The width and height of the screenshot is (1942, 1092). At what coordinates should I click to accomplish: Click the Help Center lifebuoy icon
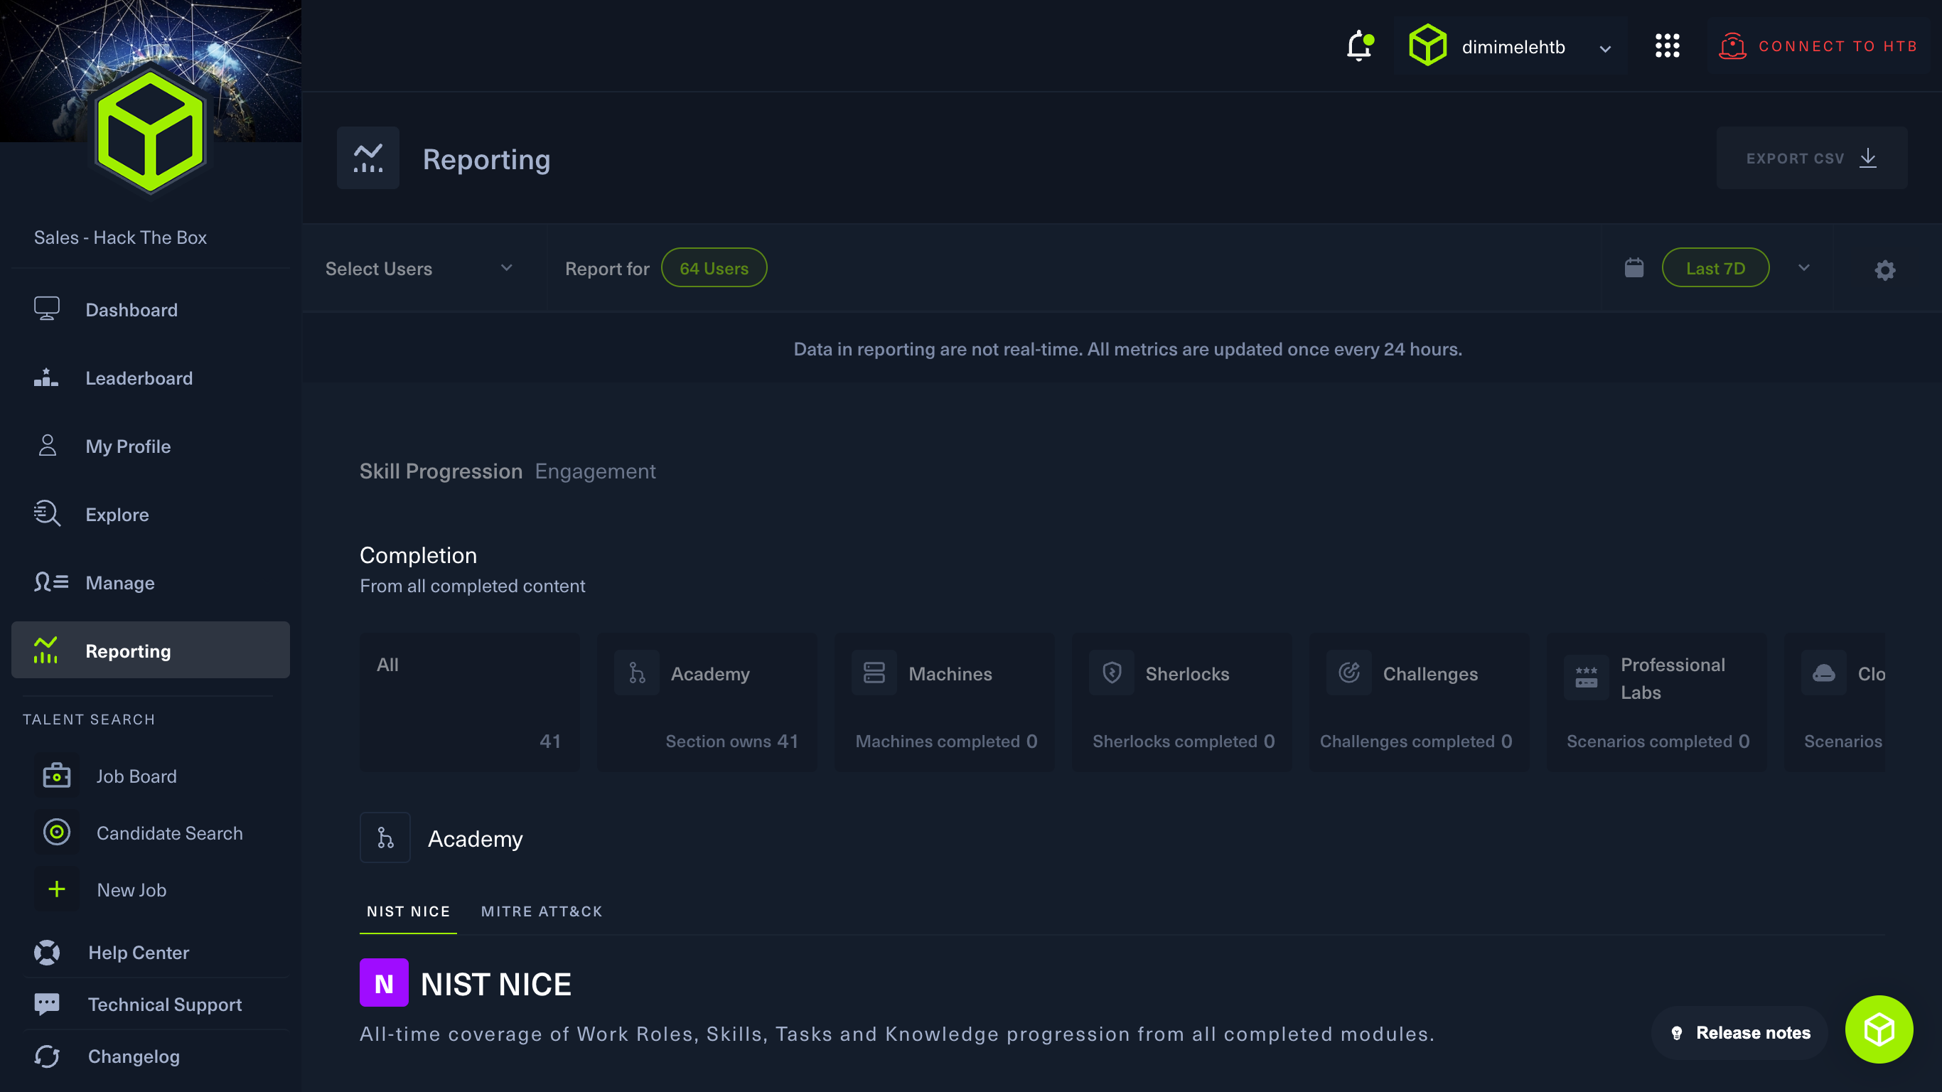tap(47, 952)
